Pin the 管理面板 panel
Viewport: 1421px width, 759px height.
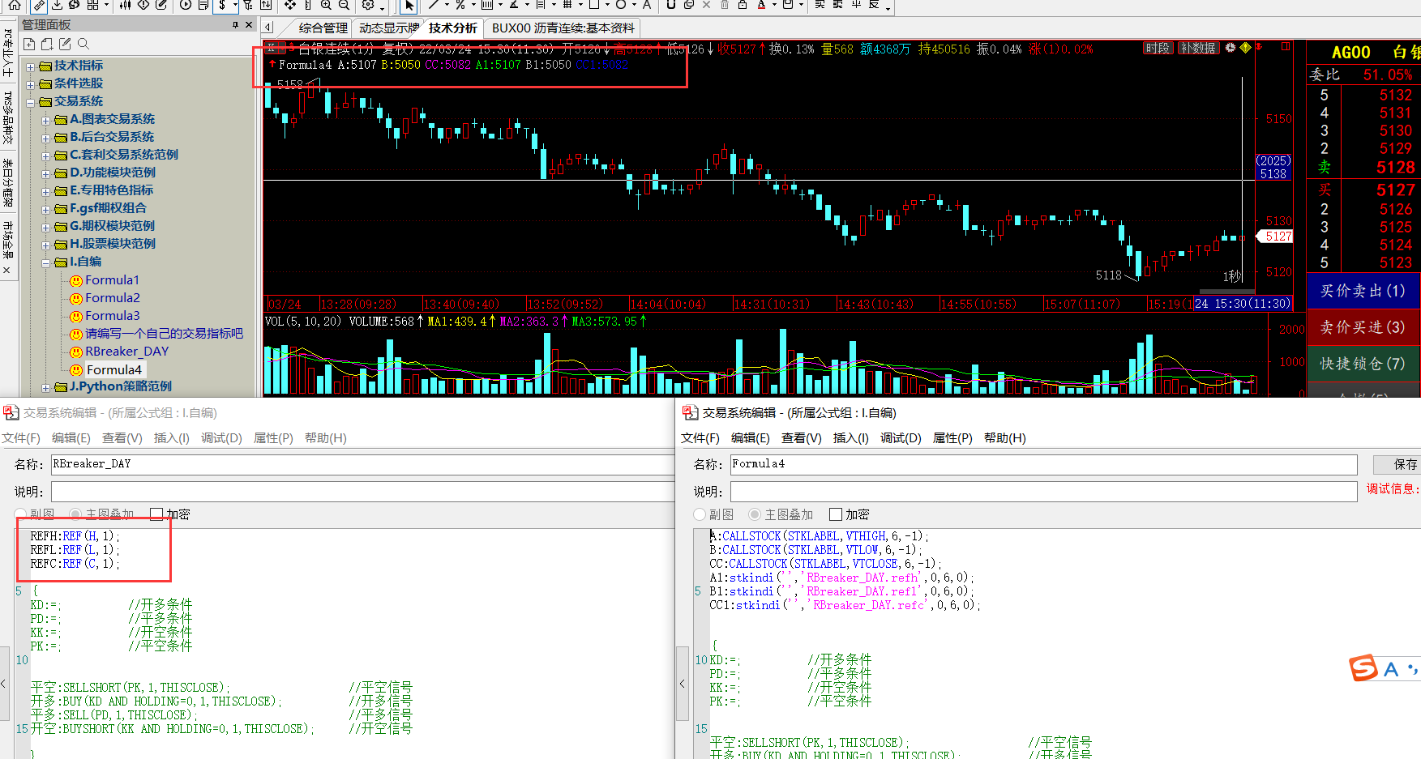coord(235,25)
